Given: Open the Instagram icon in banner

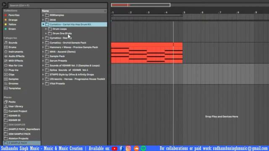Looking at the screenshot, I should coord(128,148).
